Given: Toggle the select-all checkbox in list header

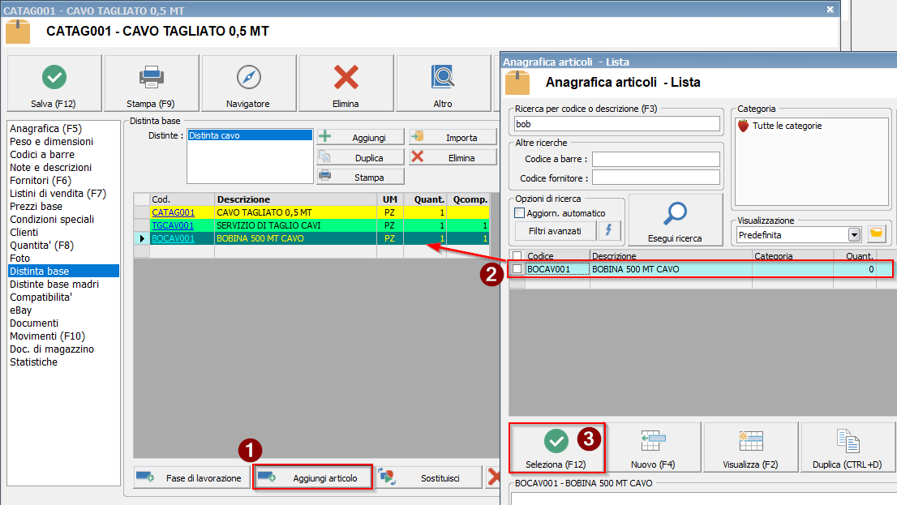Looking at the screenshot, I should coord(517,256).
